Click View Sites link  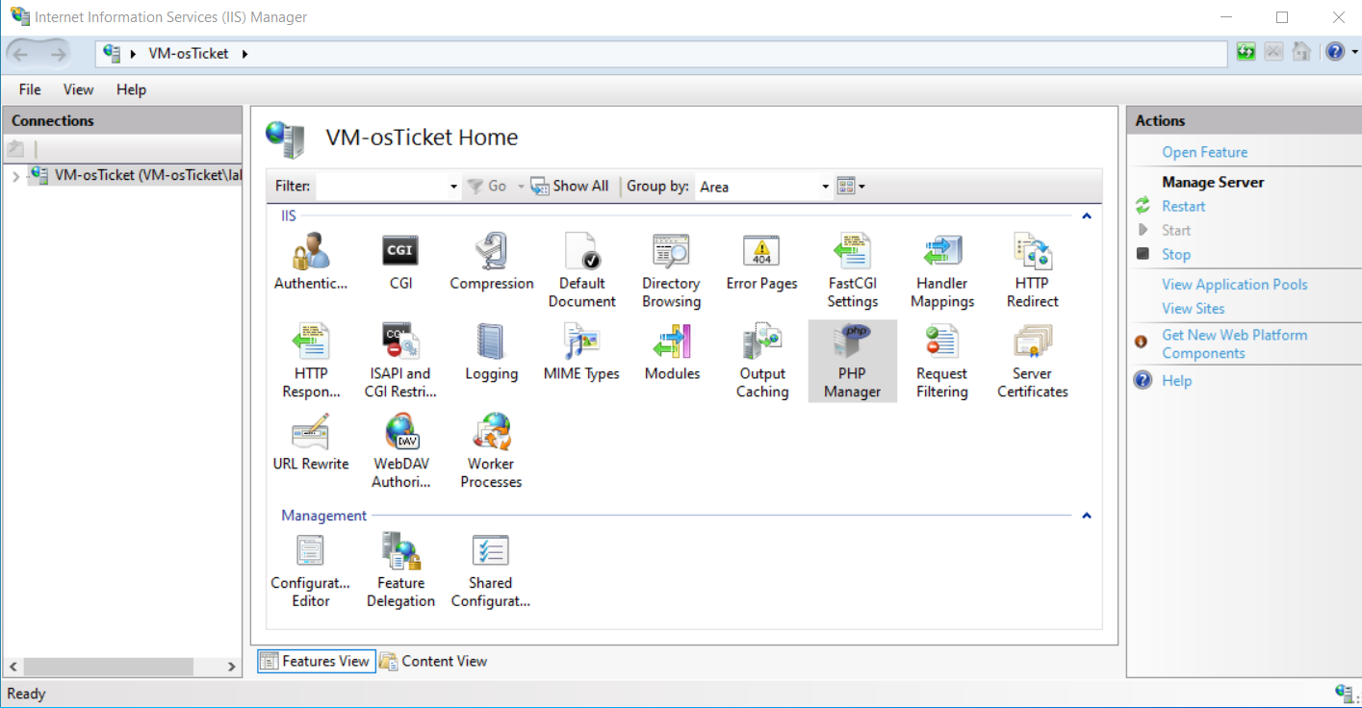point(1194,308)
